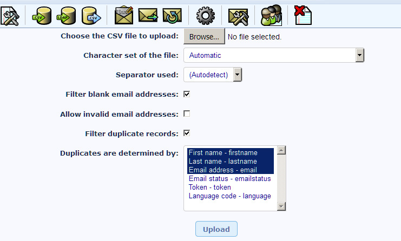Disable Filter blank email addresses checkbox
401x241 pixels.
187,94
